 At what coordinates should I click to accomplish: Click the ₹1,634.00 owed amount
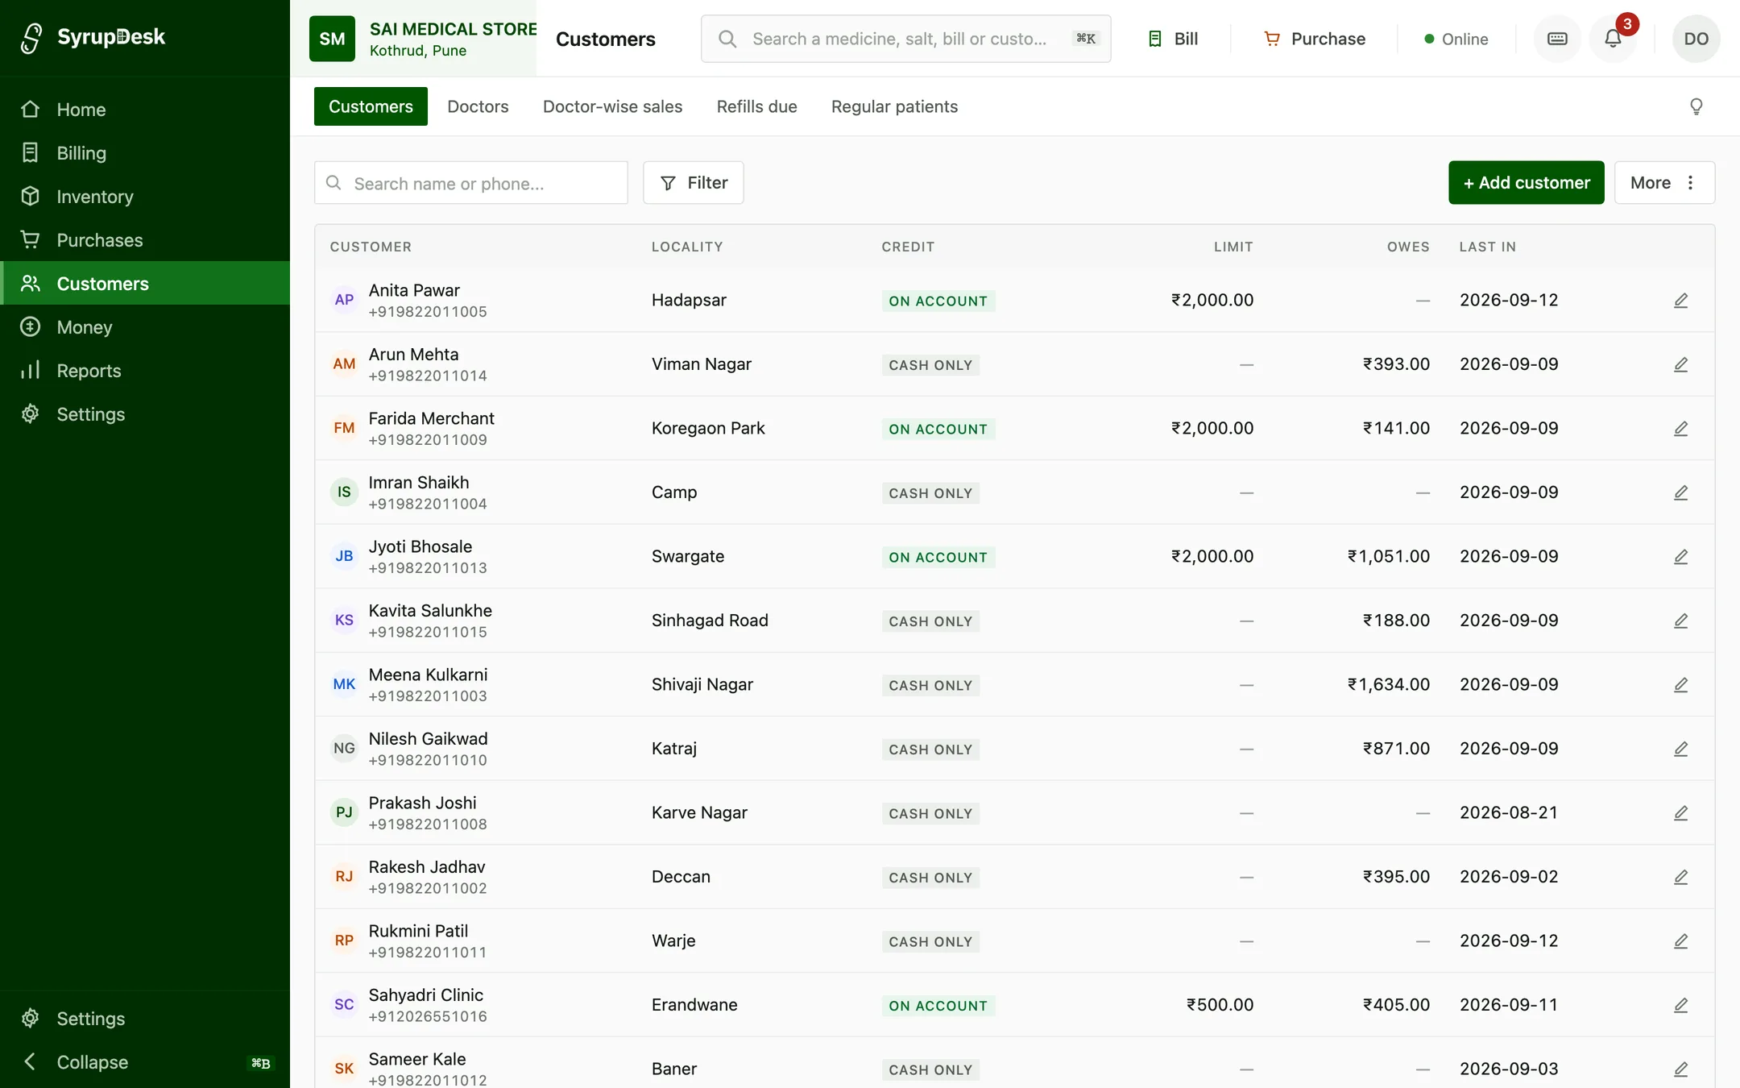1389,684
